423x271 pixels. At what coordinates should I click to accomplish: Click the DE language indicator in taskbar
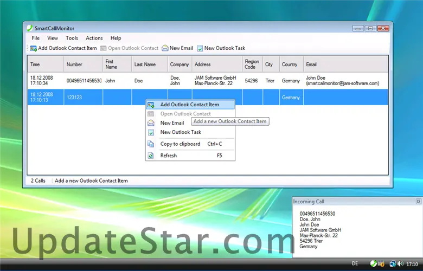coord(355,263)
